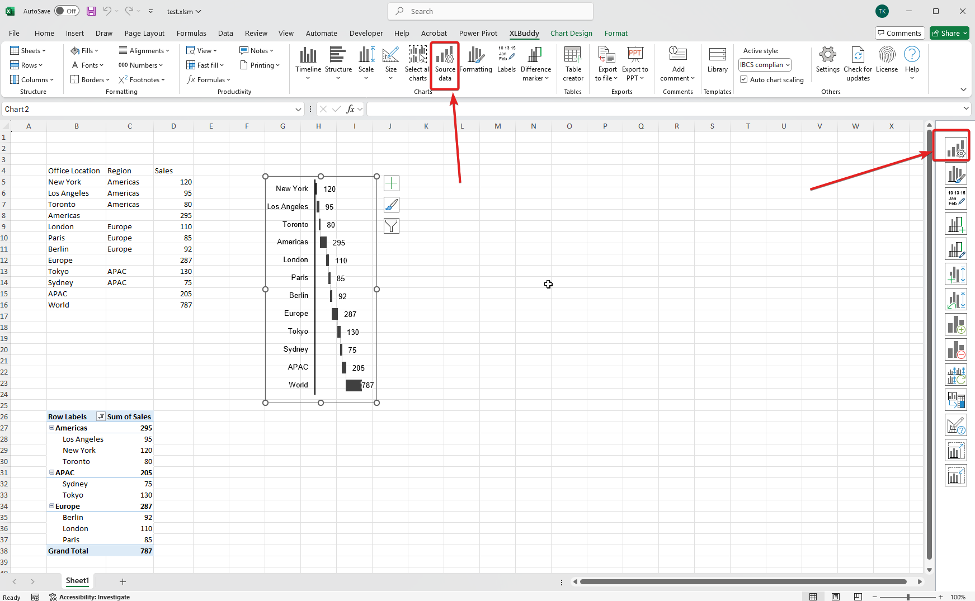Image resolution: width=975 pixels, height=601 pixels.
Task: Open the Name Box dropdown
Action: (298, 110)
